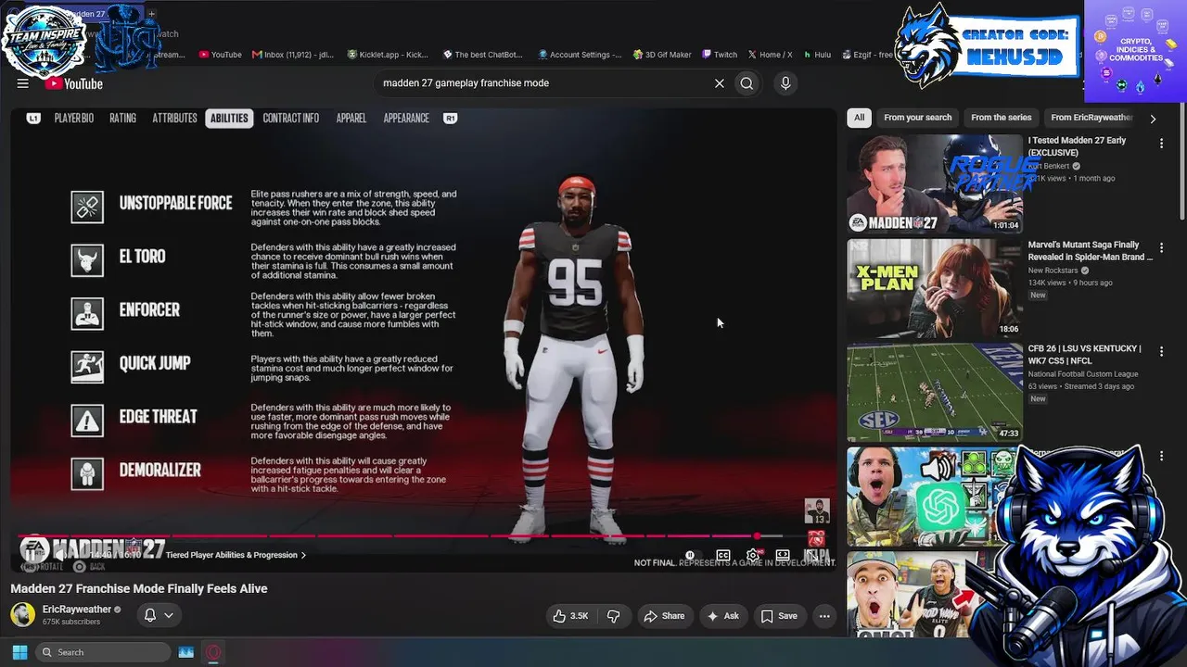Open the Kicklet.app bookmark
The height and width of the screenshot is (667, 1187).
388,55
